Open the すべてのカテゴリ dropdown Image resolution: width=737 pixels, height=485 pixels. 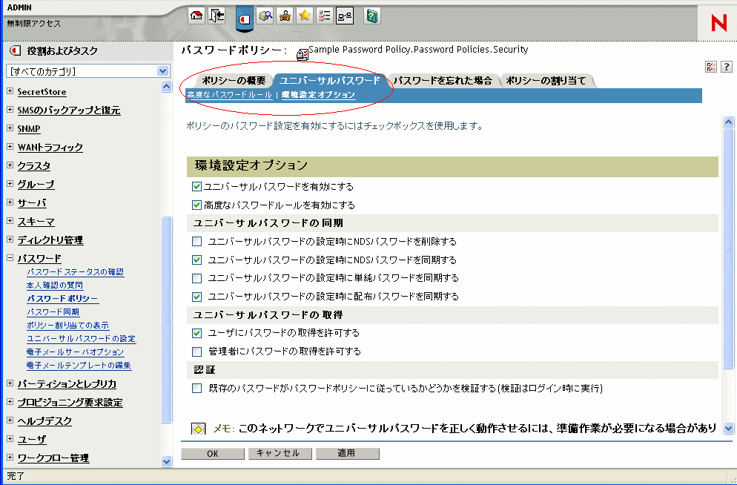tap(163, 71)
